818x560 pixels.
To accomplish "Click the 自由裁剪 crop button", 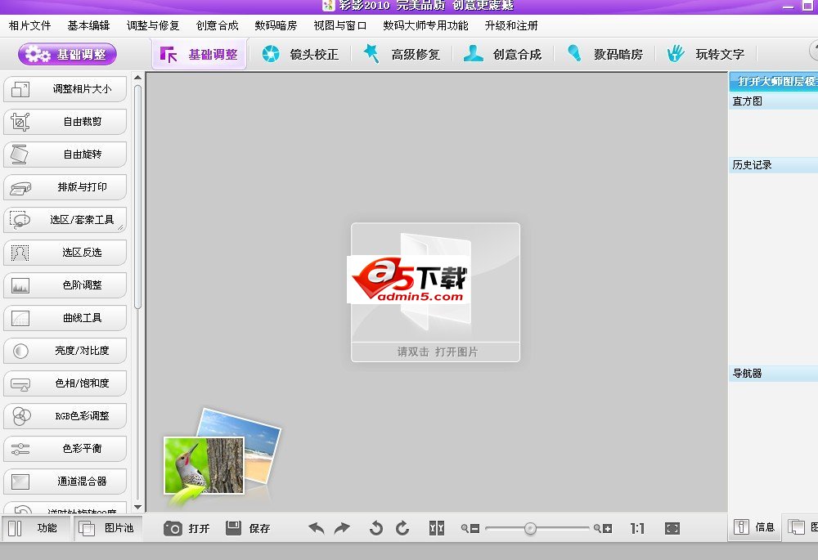I will 65,122.
